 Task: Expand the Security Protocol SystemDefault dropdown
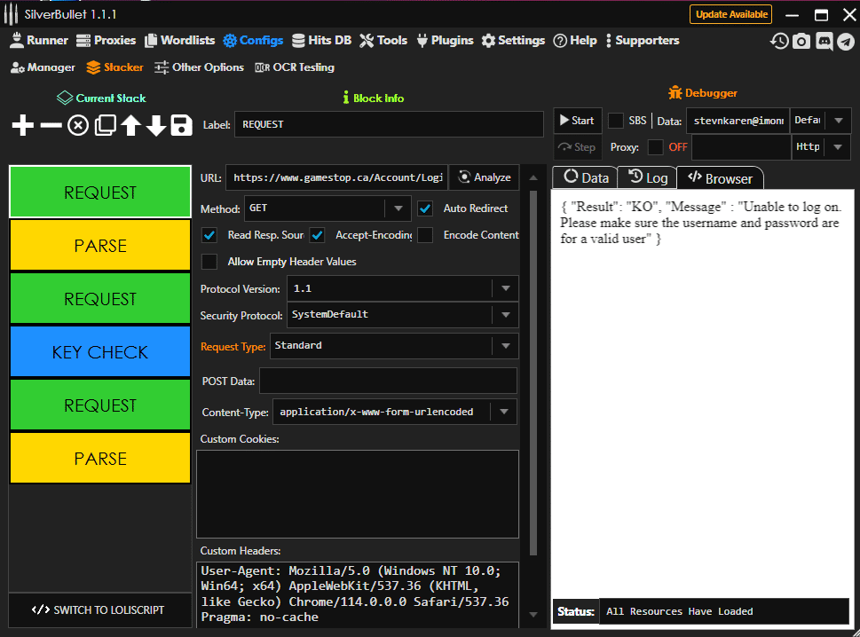(505, 315)
